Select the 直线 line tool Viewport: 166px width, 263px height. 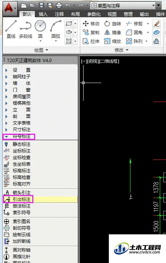pyautogui.click(x=11, y=29)
